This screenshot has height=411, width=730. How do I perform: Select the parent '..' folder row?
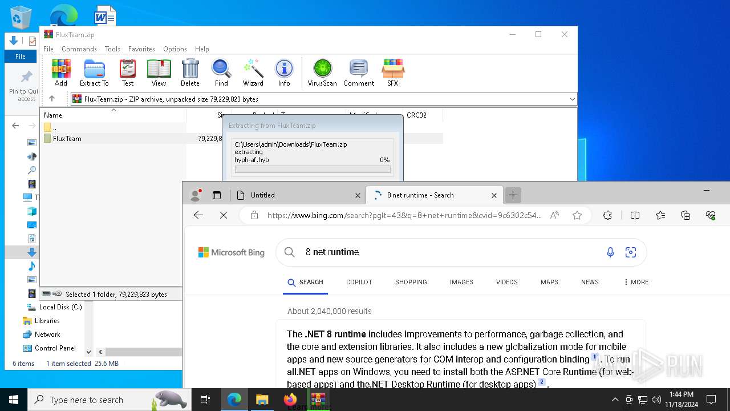[x=114, y=127]
